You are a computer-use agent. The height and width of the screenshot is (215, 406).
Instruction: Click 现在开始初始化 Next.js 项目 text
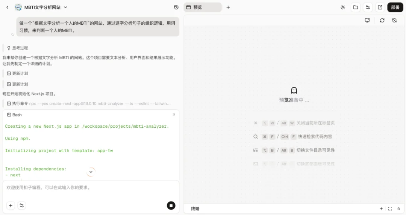tap(29, 94)
